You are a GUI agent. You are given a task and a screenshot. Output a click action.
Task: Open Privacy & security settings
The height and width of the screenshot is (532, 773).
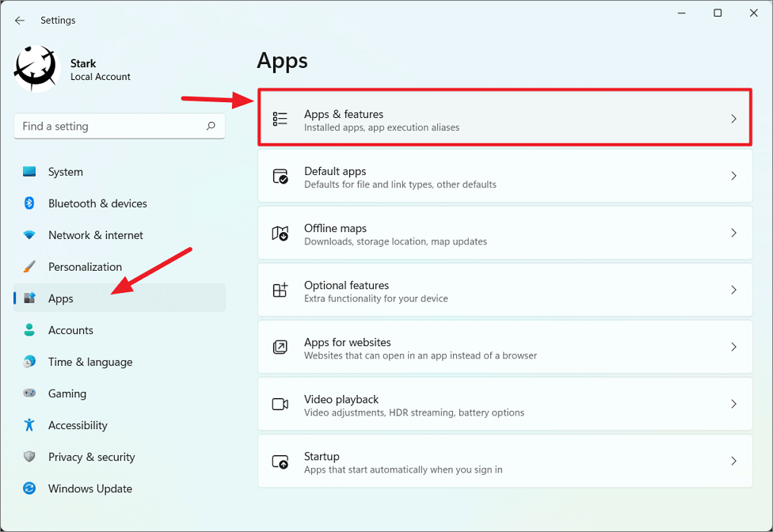pyautogui.click(x=120, y=457)
